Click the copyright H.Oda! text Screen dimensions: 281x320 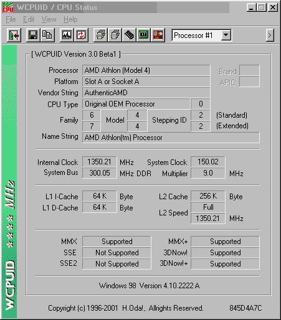click(x=125, y=308)
